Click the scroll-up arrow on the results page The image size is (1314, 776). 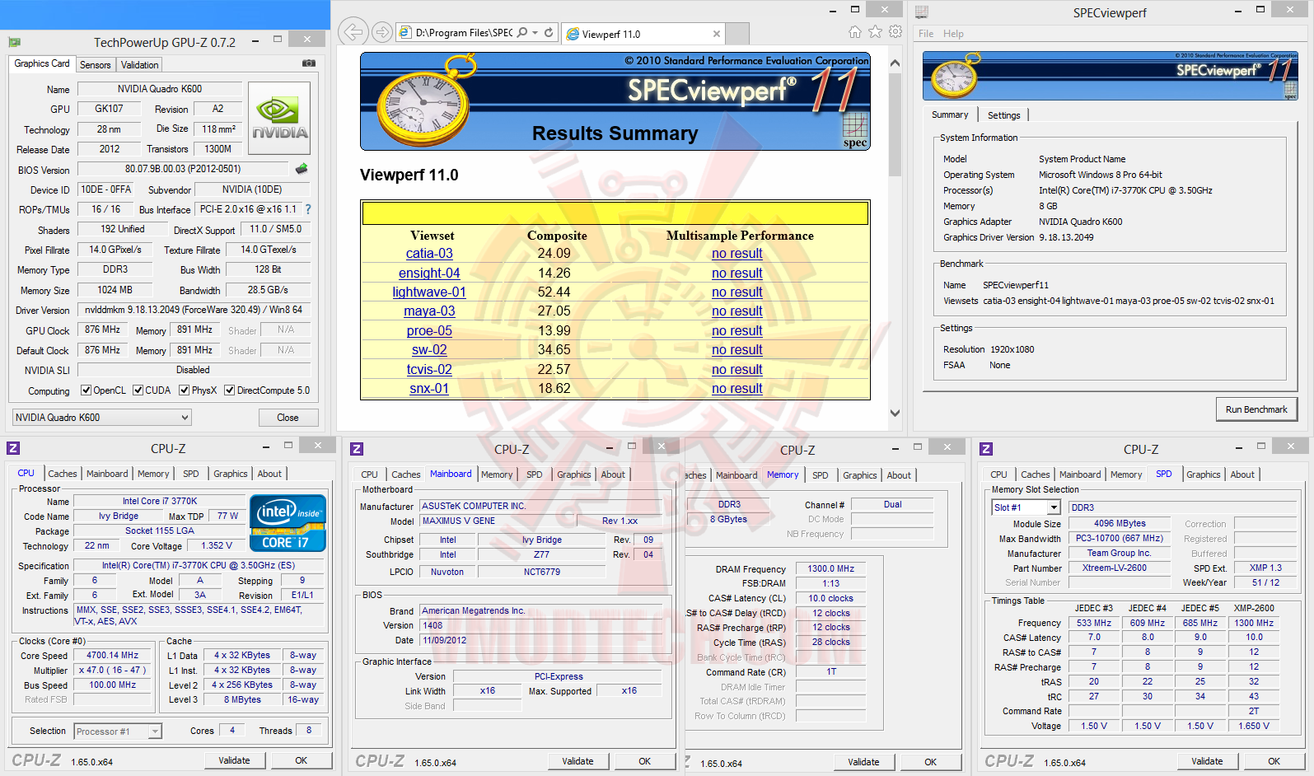[x=895, y=63]
